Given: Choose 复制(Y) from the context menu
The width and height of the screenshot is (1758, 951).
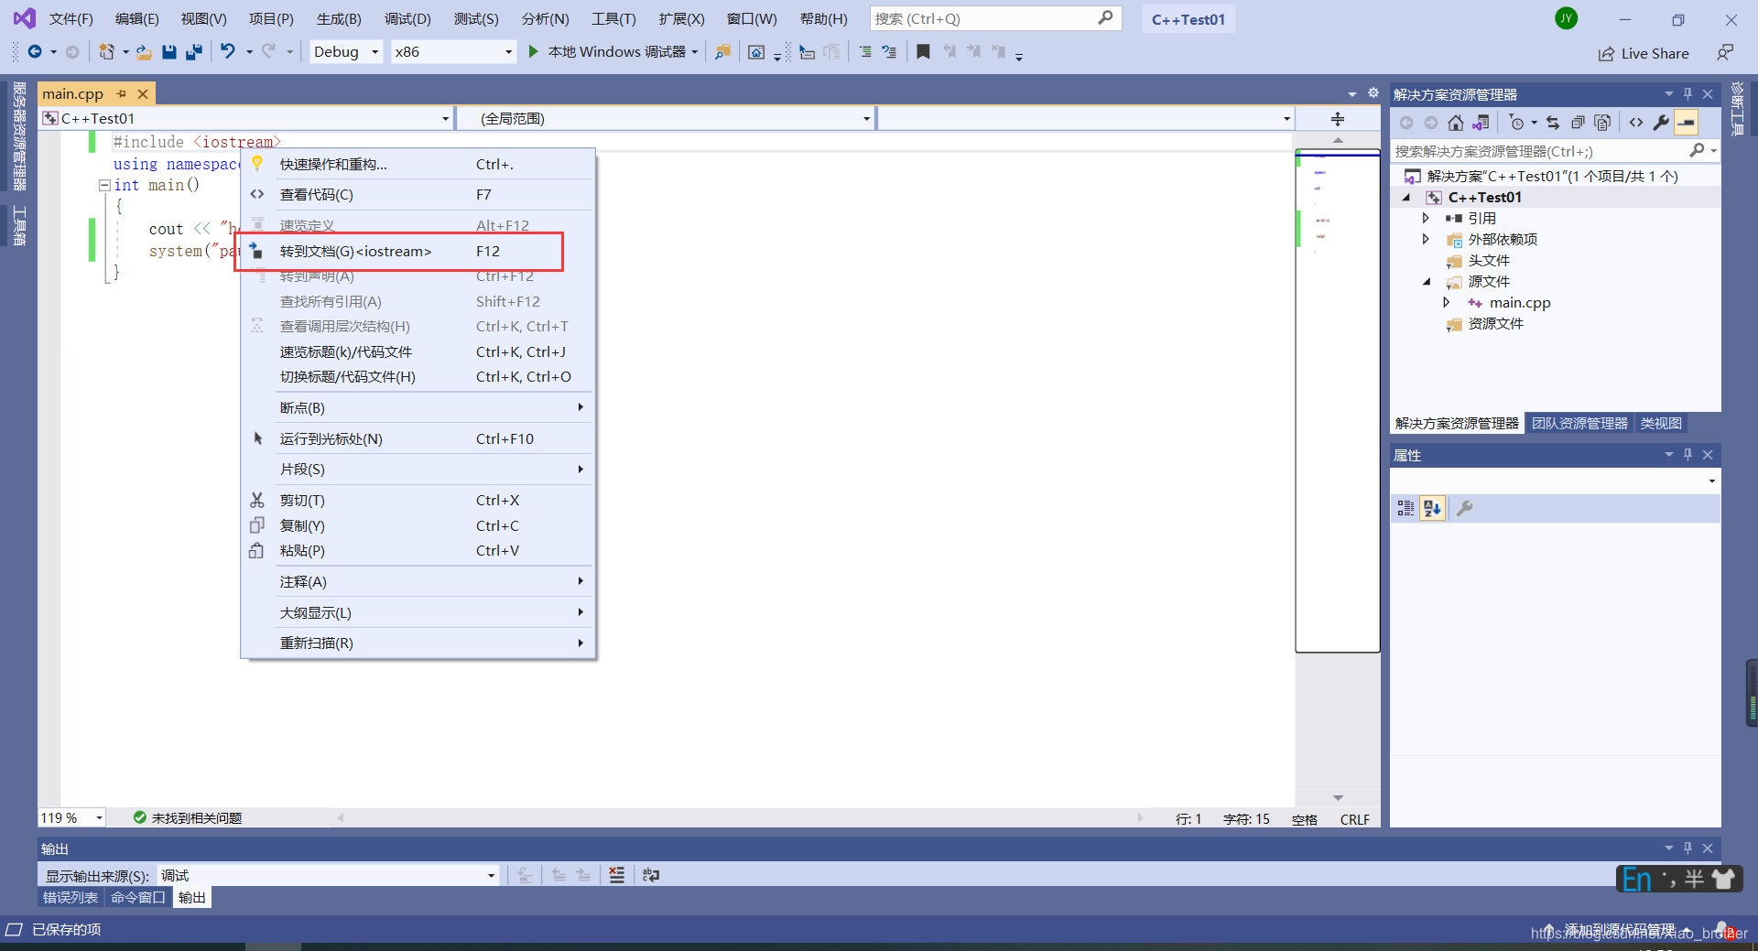Looking at the screenshot, I should point(418,525).
